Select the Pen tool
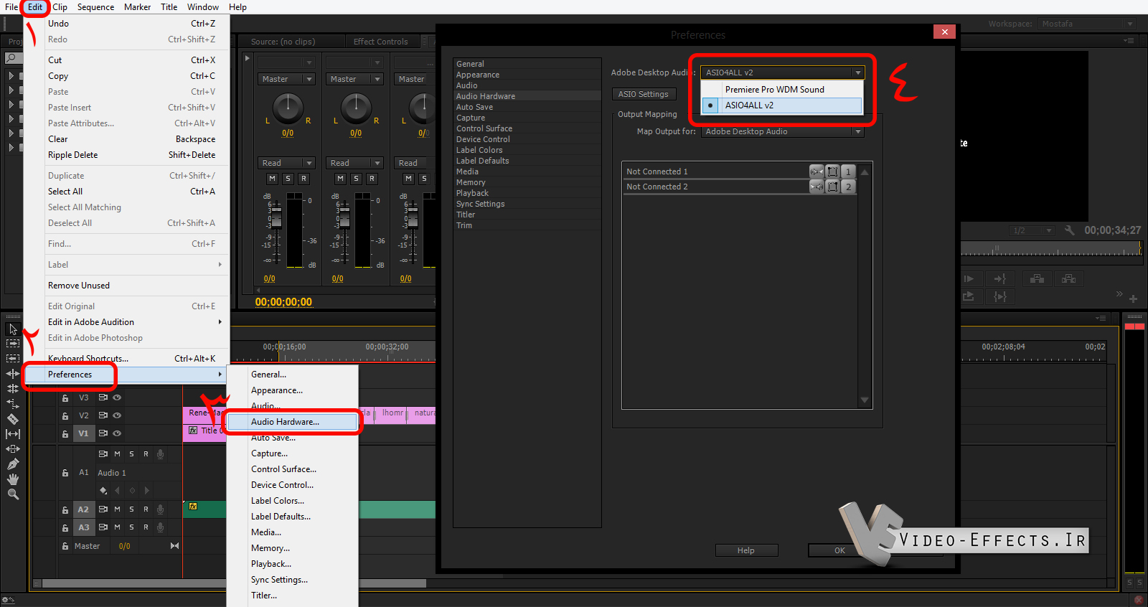Image resolution: width=1148 pixels, height=607 pixels. click(x=13, y=464)
